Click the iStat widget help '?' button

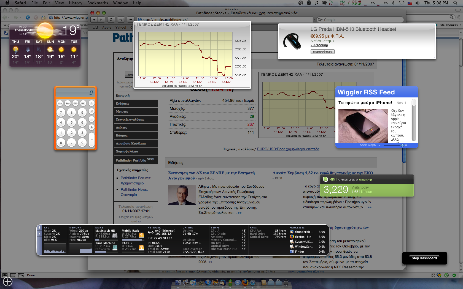pyautogui.click(x=39, y=234)
